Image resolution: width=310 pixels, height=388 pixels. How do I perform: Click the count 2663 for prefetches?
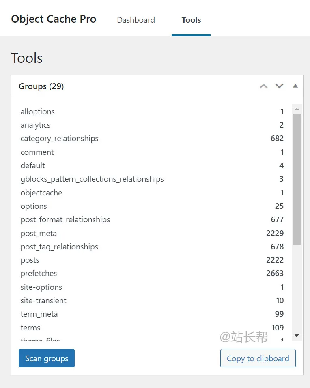coord(275,273)
